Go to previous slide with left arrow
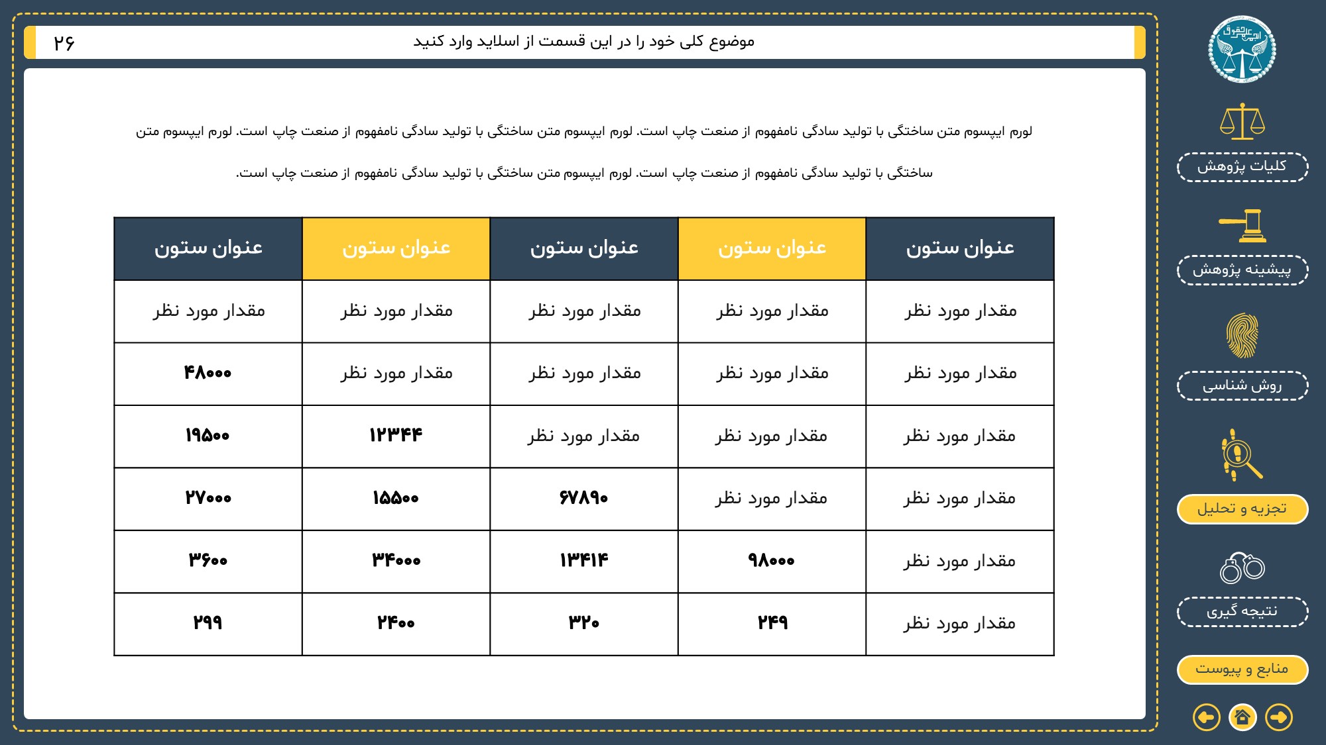The height and width of the screenshot is (745, 1326). [1206, 717]
